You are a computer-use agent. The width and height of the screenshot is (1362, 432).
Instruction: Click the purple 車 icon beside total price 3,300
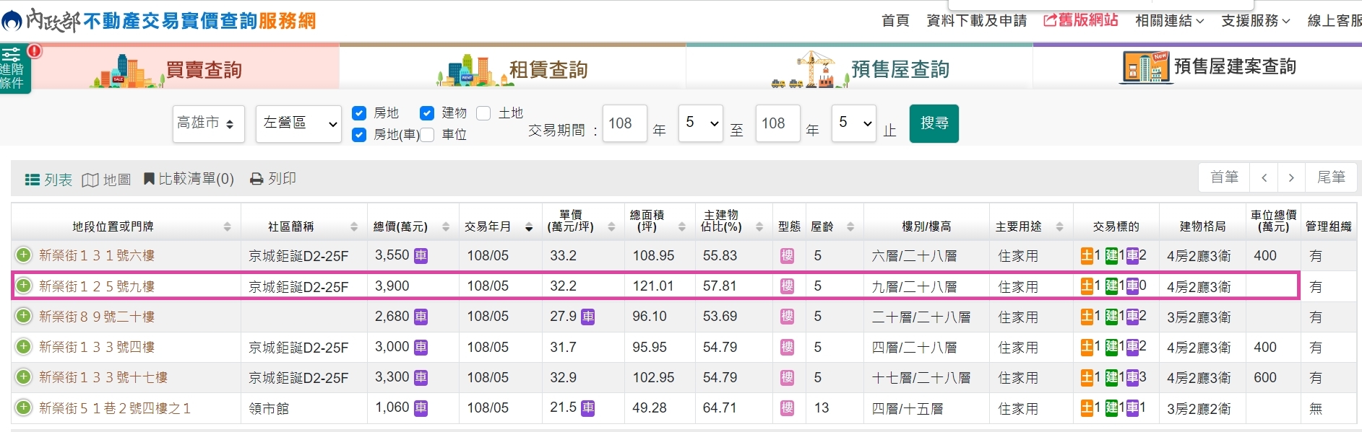coord(421,378)
